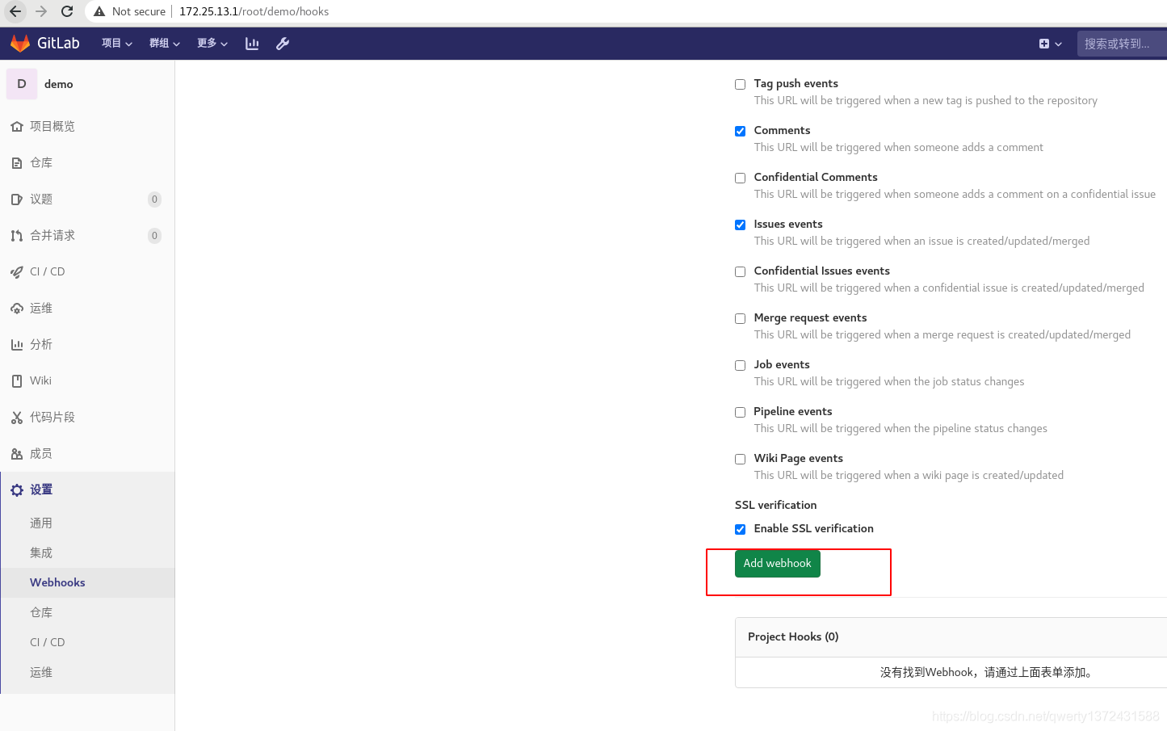Screen dimensions: 1167x731
Task: Open CI / CD rocket icon
Action: [17, 272]
